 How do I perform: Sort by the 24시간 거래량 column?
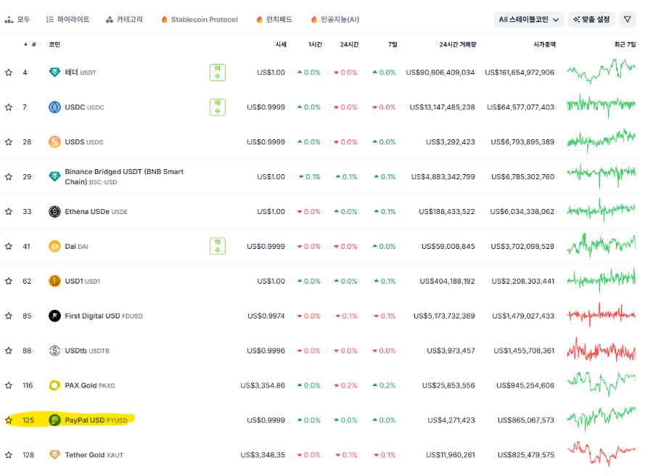pyautogui.click(x=457, y=44)
